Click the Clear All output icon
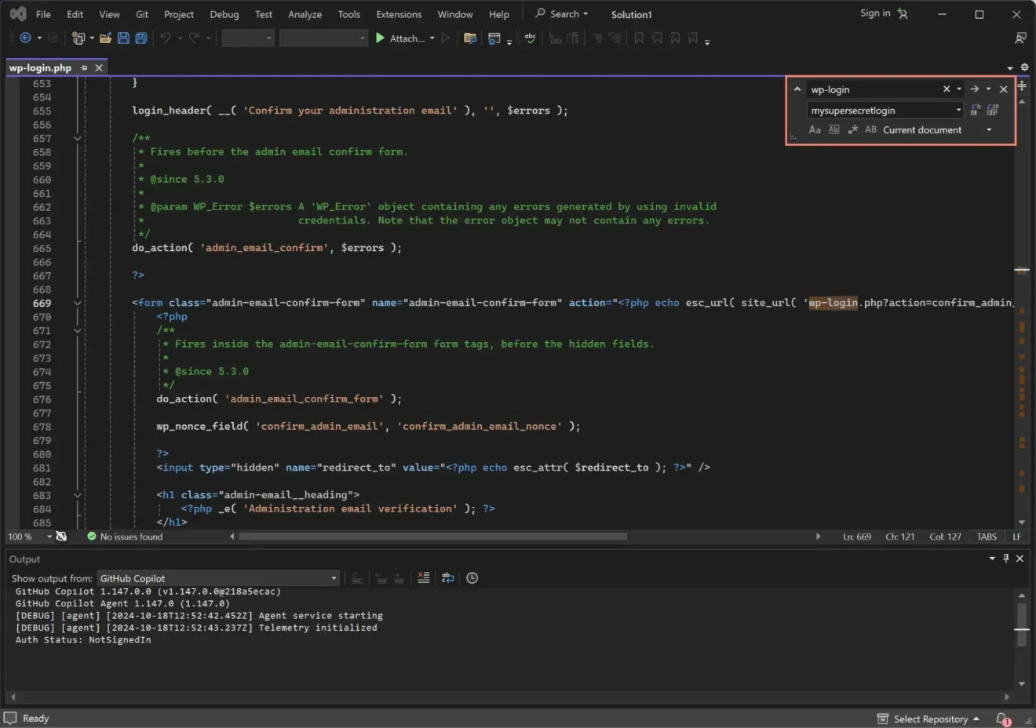Image resolution: width=1036 pixels, height=728 pixels. pos(424,577)
